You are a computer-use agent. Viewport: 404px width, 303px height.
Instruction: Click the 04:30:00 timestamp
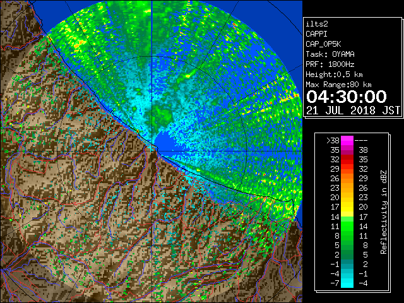tap(347, 97)
